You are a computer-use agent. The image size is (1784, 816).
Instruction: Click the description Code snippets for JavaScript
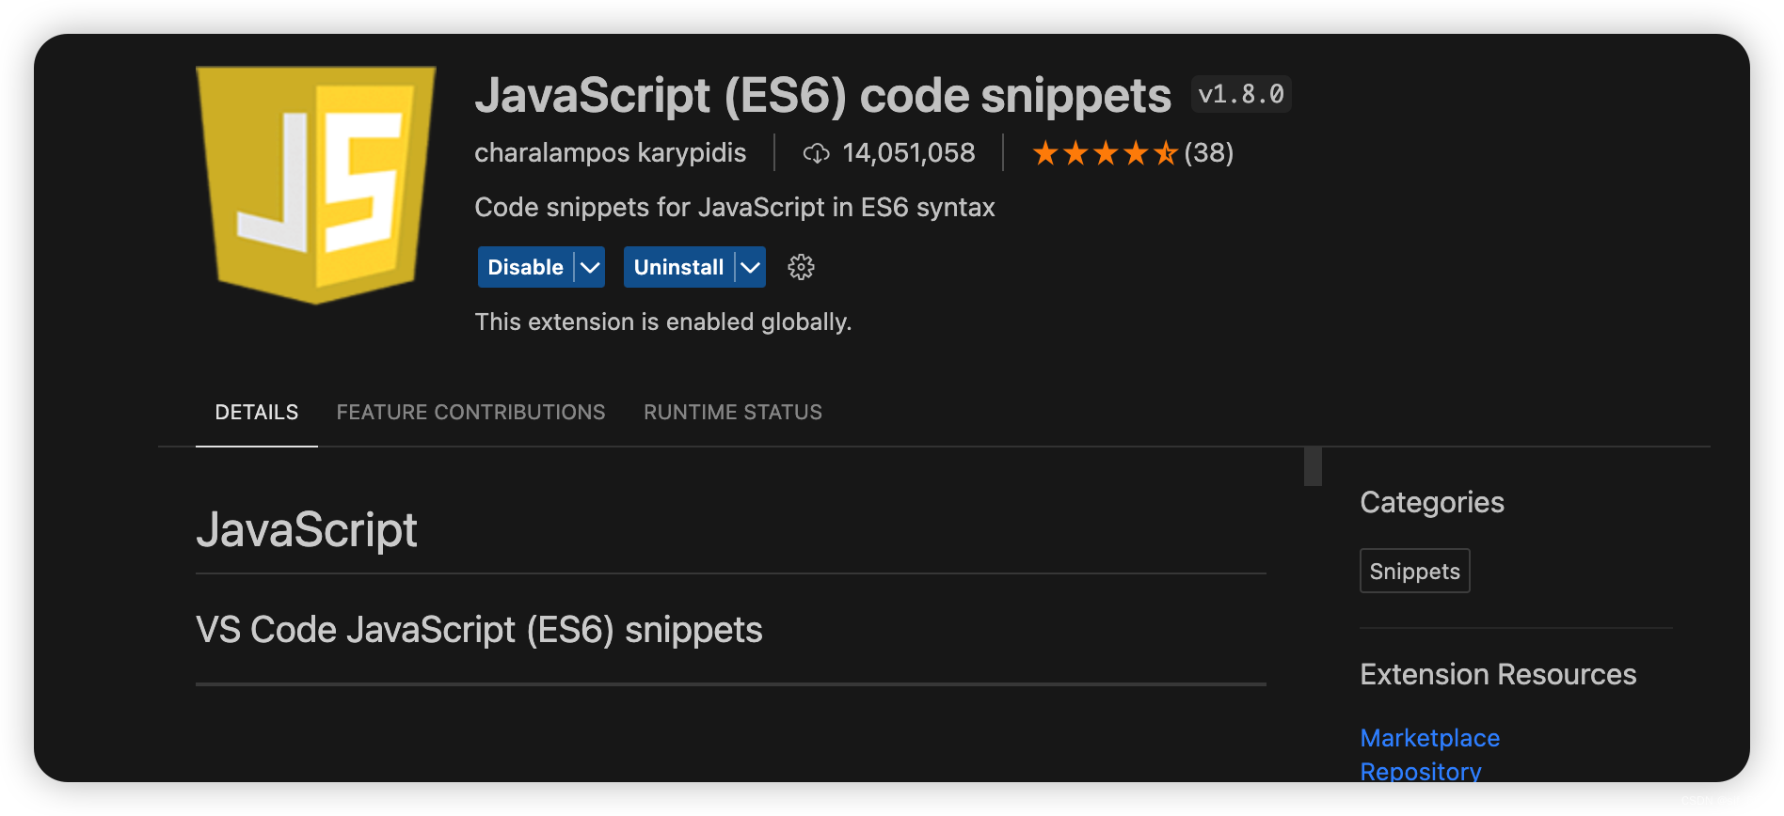pos(735,207)
